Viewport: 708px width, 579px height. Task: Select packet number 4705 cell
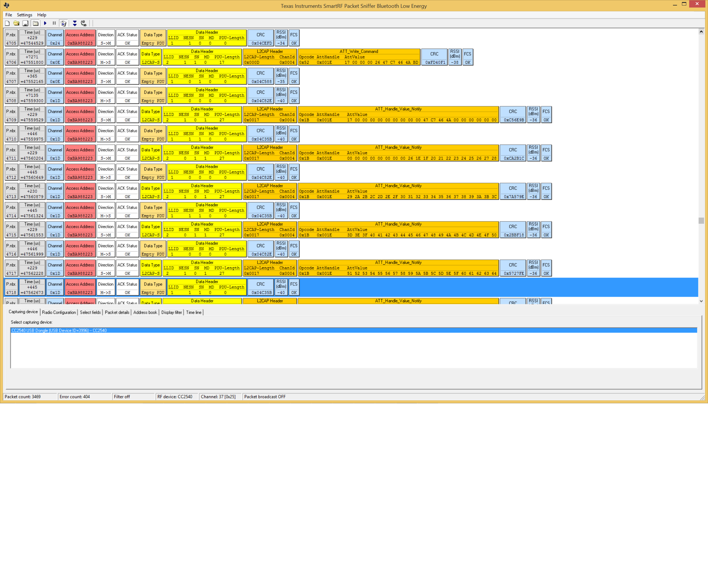click(x=11, y=38)
